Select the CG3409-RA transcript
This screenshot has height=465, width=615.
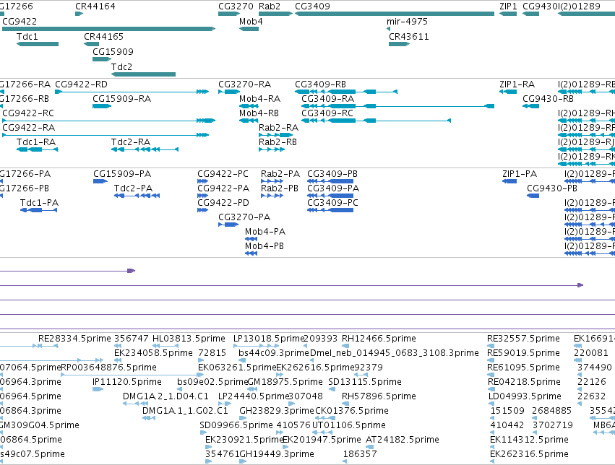397,106
